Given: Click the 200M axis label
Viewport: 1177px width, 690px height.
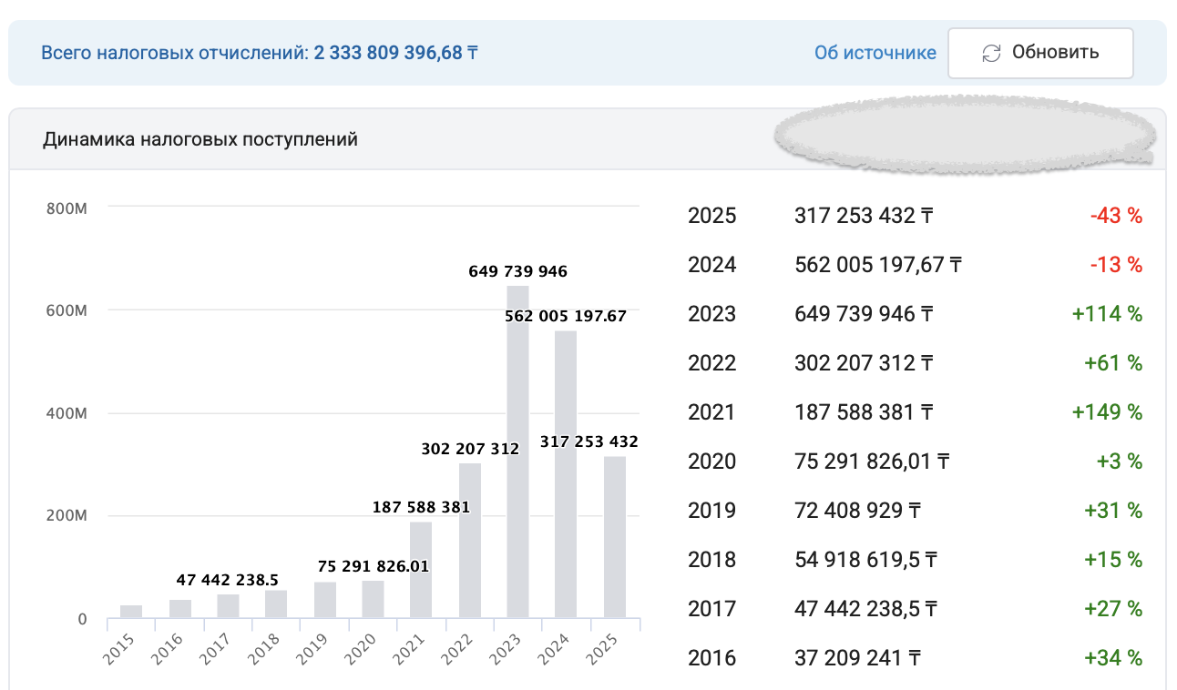Looking at the screenshot, I should click(x=67, y=516).
